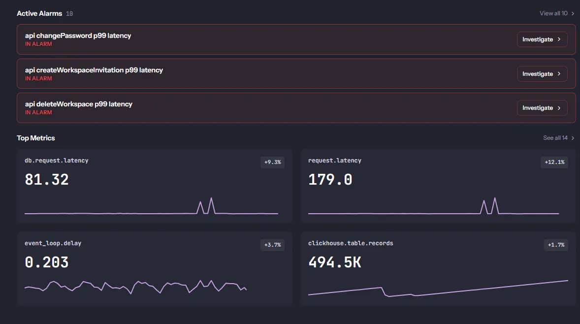Viewport: 580px width, 324px height.
Task: Click IN ALARM status under changePassword
Action: pos(38,44)
